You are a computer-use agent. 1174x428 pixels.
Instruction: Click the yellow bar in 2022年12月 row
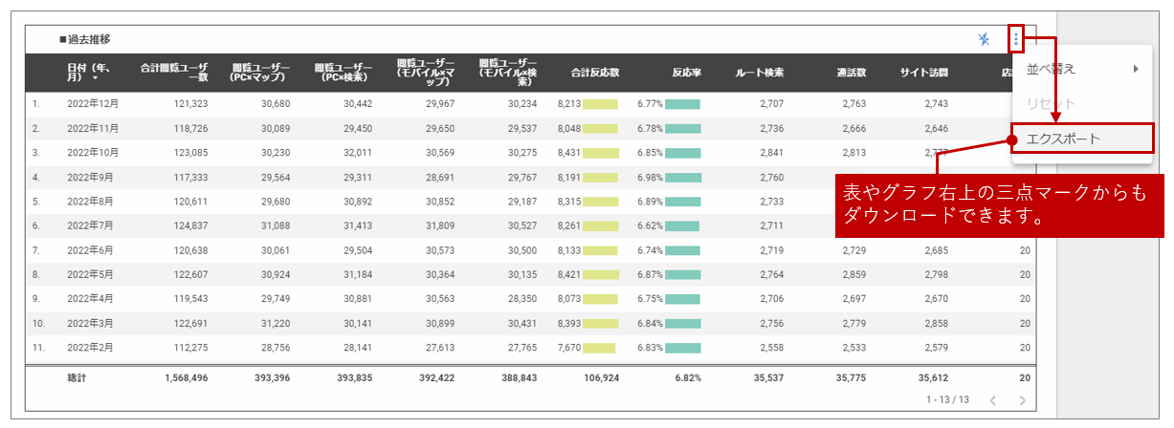(x=600, y=103)
